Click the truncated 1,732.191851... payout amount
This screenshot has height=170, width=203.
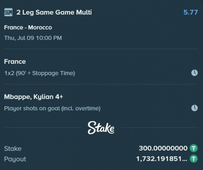(162, 159)
